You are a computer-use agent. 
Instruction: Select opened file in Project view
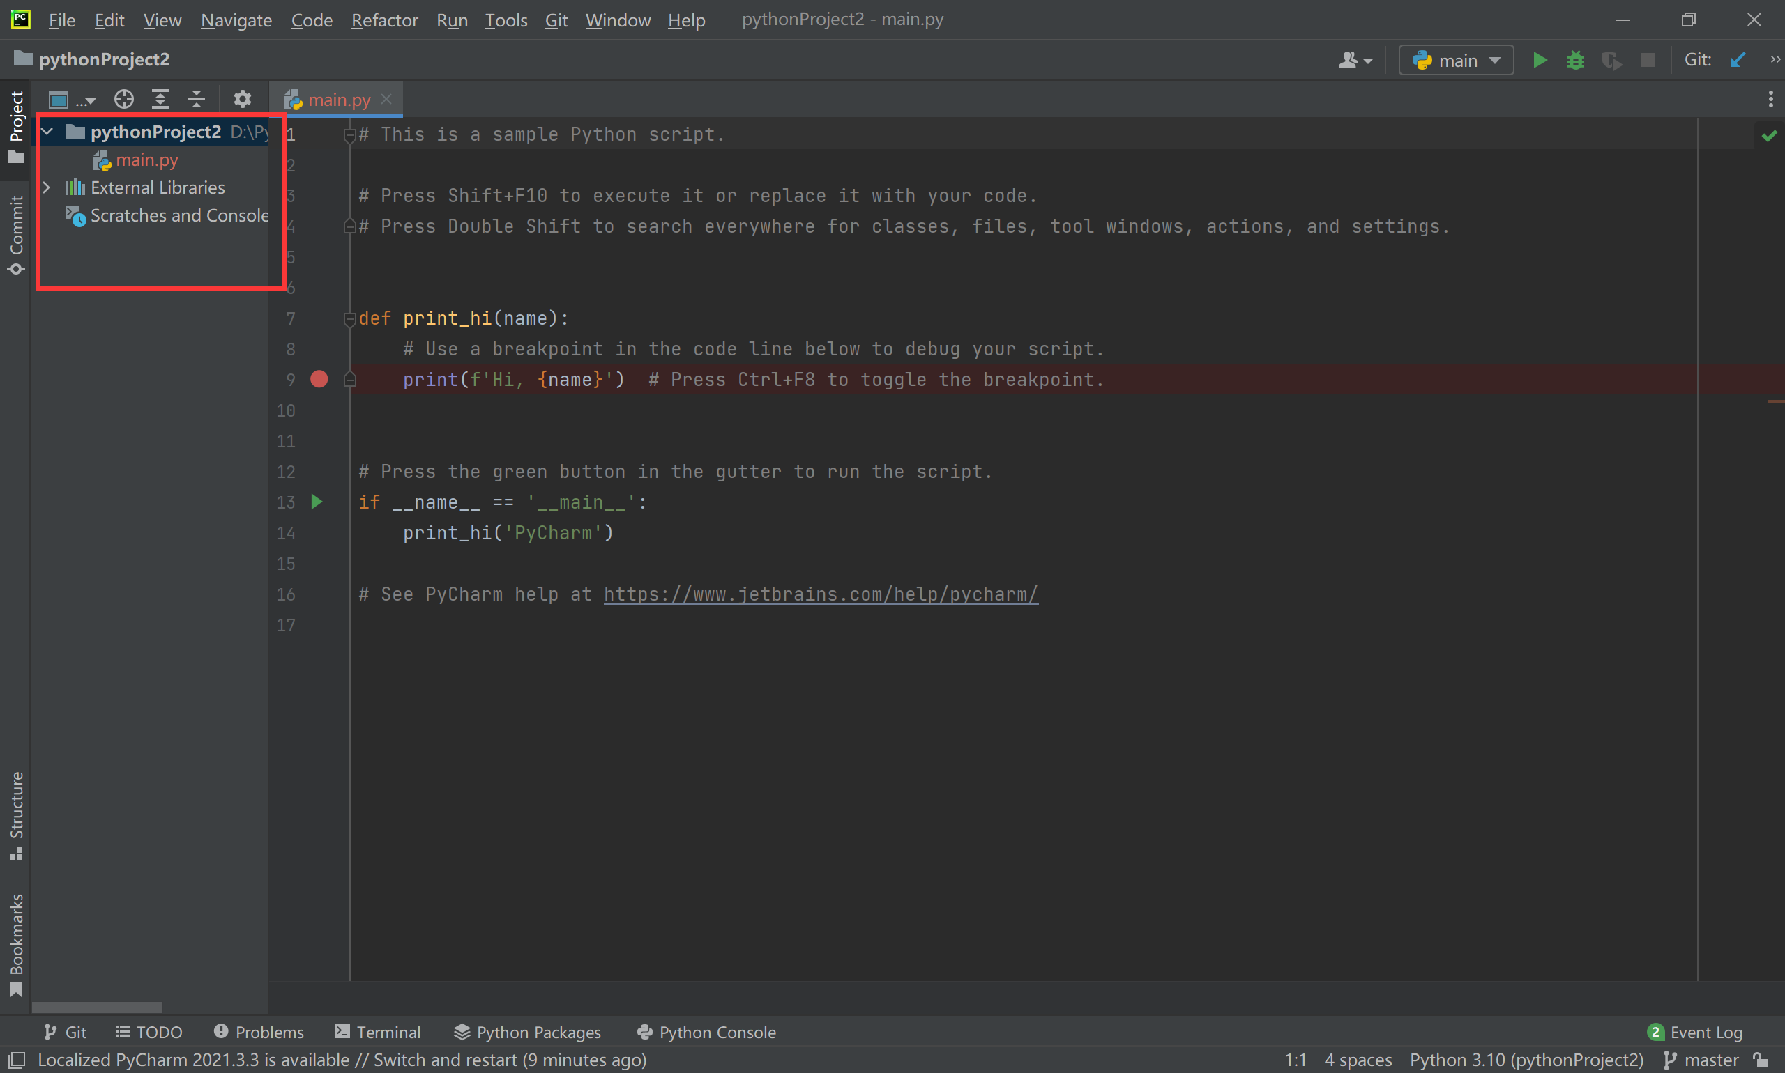point(123,98)
